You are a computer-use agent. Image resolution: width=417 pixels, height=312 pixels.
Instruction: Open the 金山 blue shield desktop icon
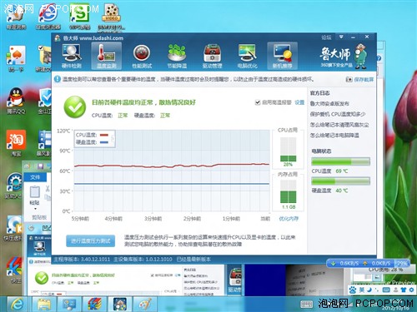pos(46,101)
